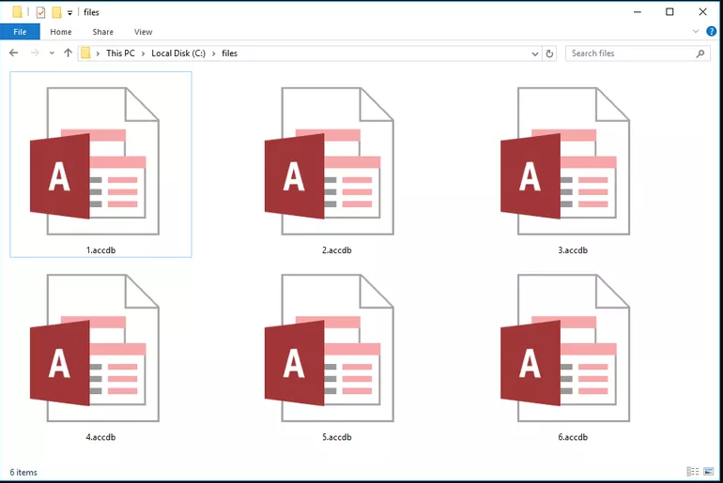Open the address bar history dropdown
This screenshot has width=723, height=483.
[535, 53]
